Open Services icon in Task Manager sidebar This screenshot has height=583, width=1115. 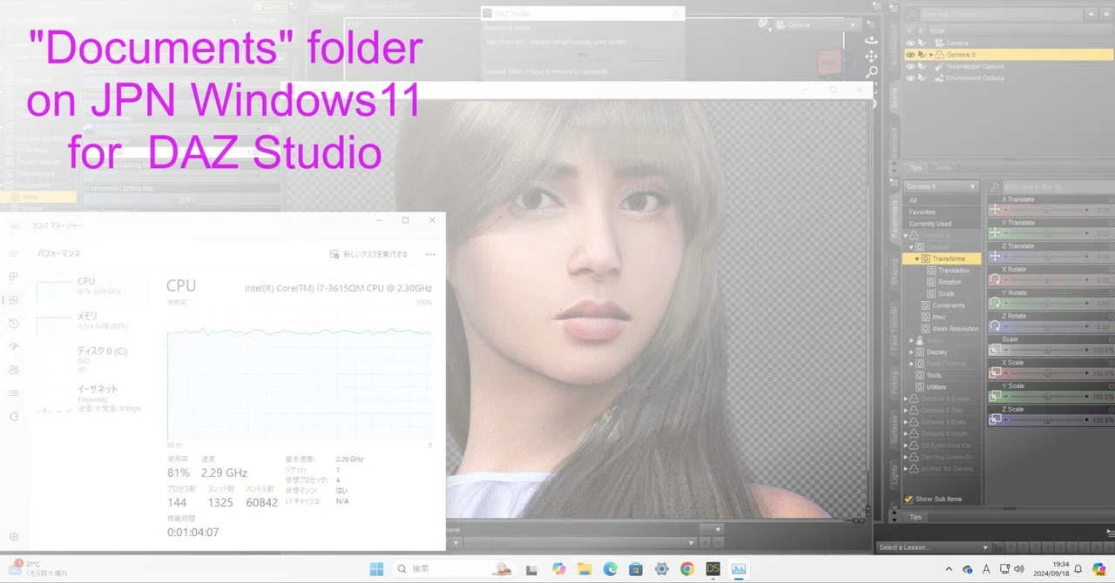tap(14, 417)
